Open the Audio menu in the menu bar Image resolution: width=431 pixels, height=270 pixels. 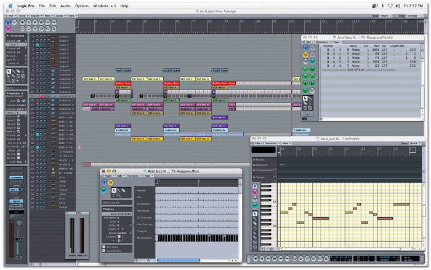(x=65, y=6)
